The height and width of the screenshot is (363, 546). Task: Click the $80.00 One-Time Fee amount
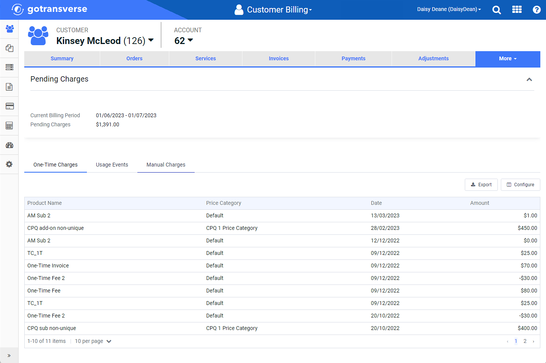(529, 291)
